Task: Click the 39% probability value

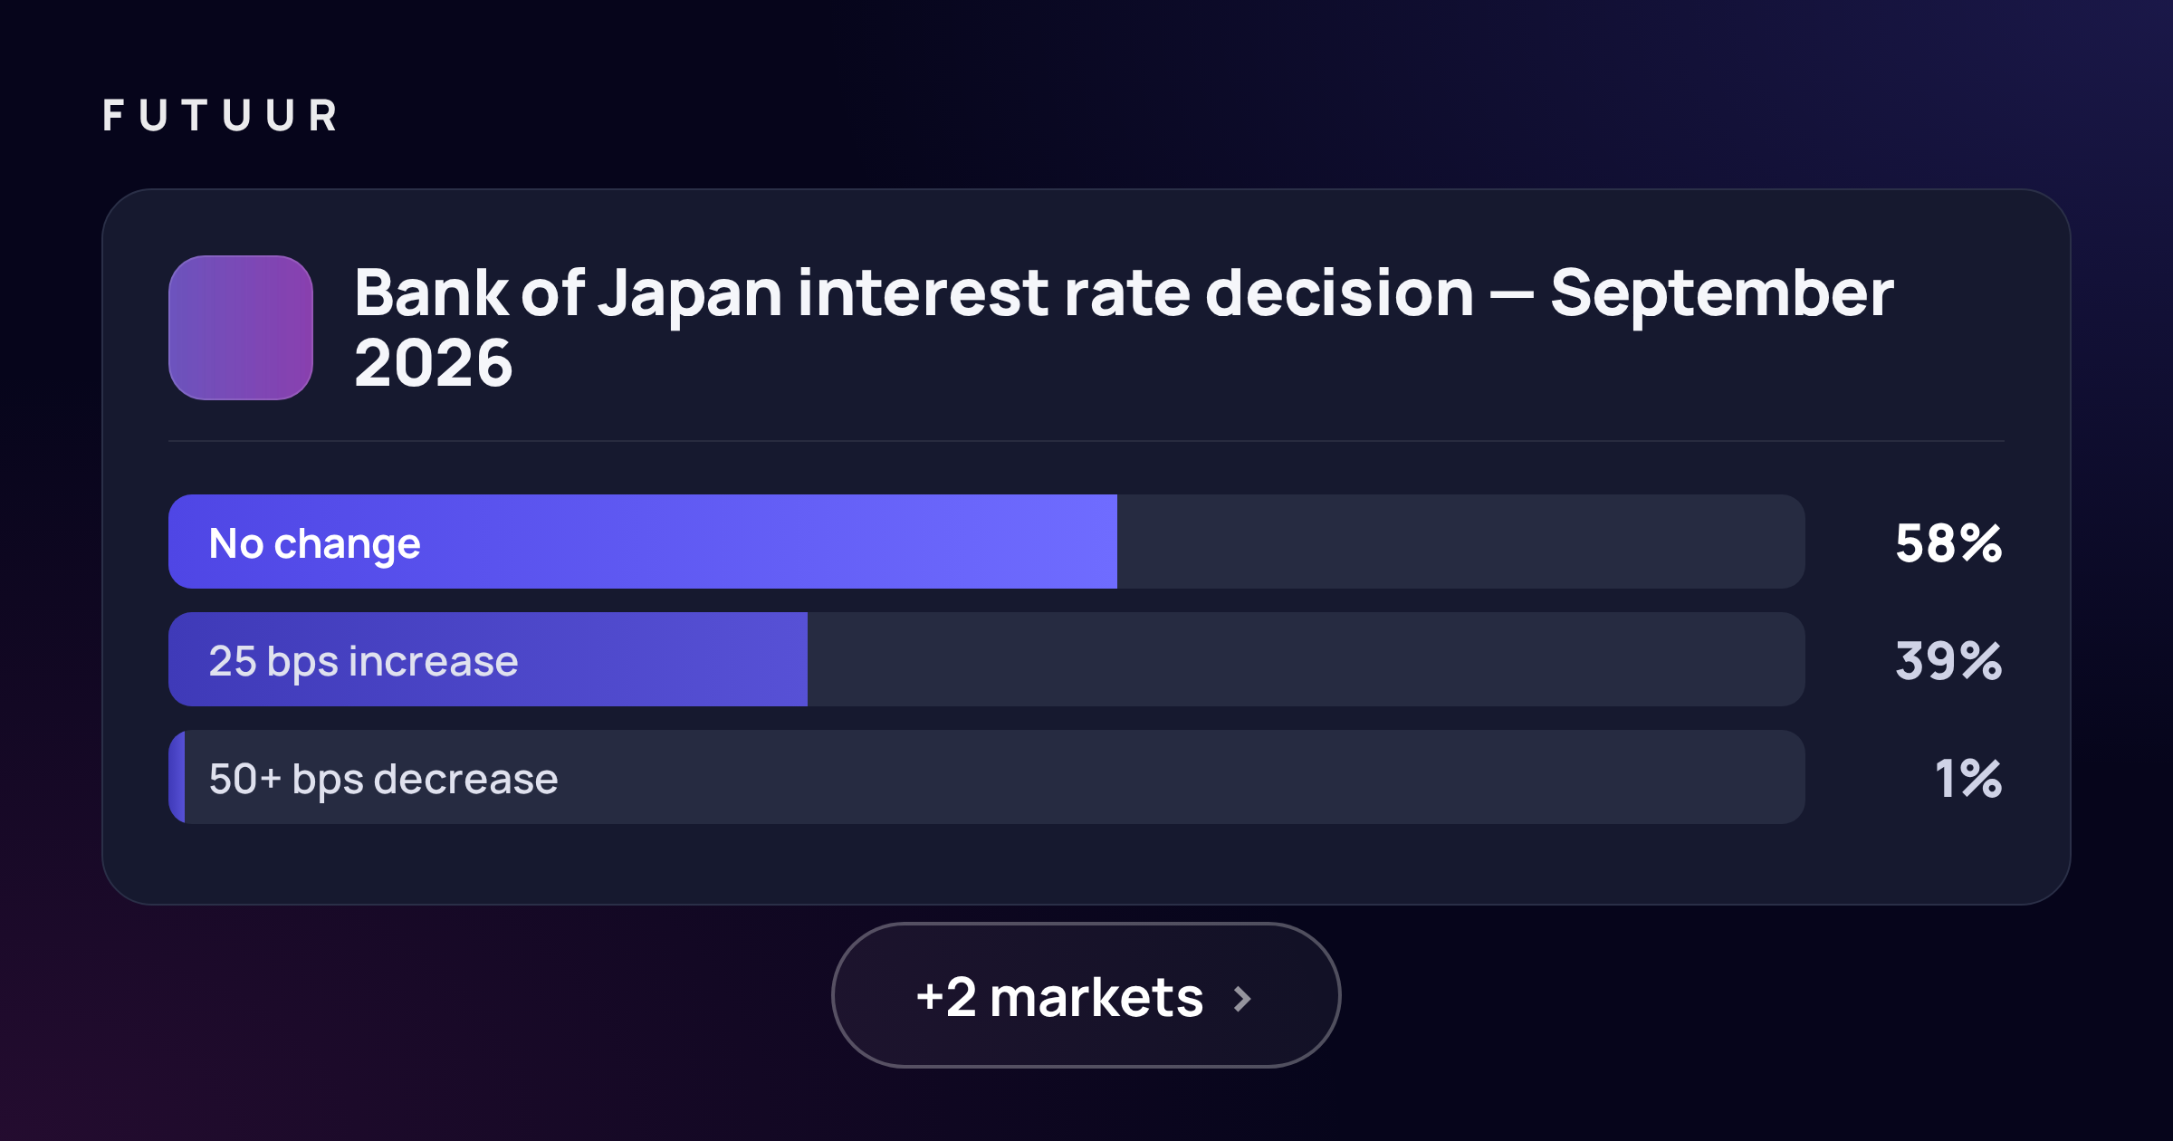Action: click(1948, 661)
